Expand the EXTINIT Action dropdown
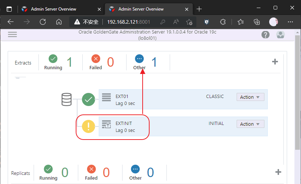The width and height of the screenshot is (301, 184). click(x=250, y=124)
